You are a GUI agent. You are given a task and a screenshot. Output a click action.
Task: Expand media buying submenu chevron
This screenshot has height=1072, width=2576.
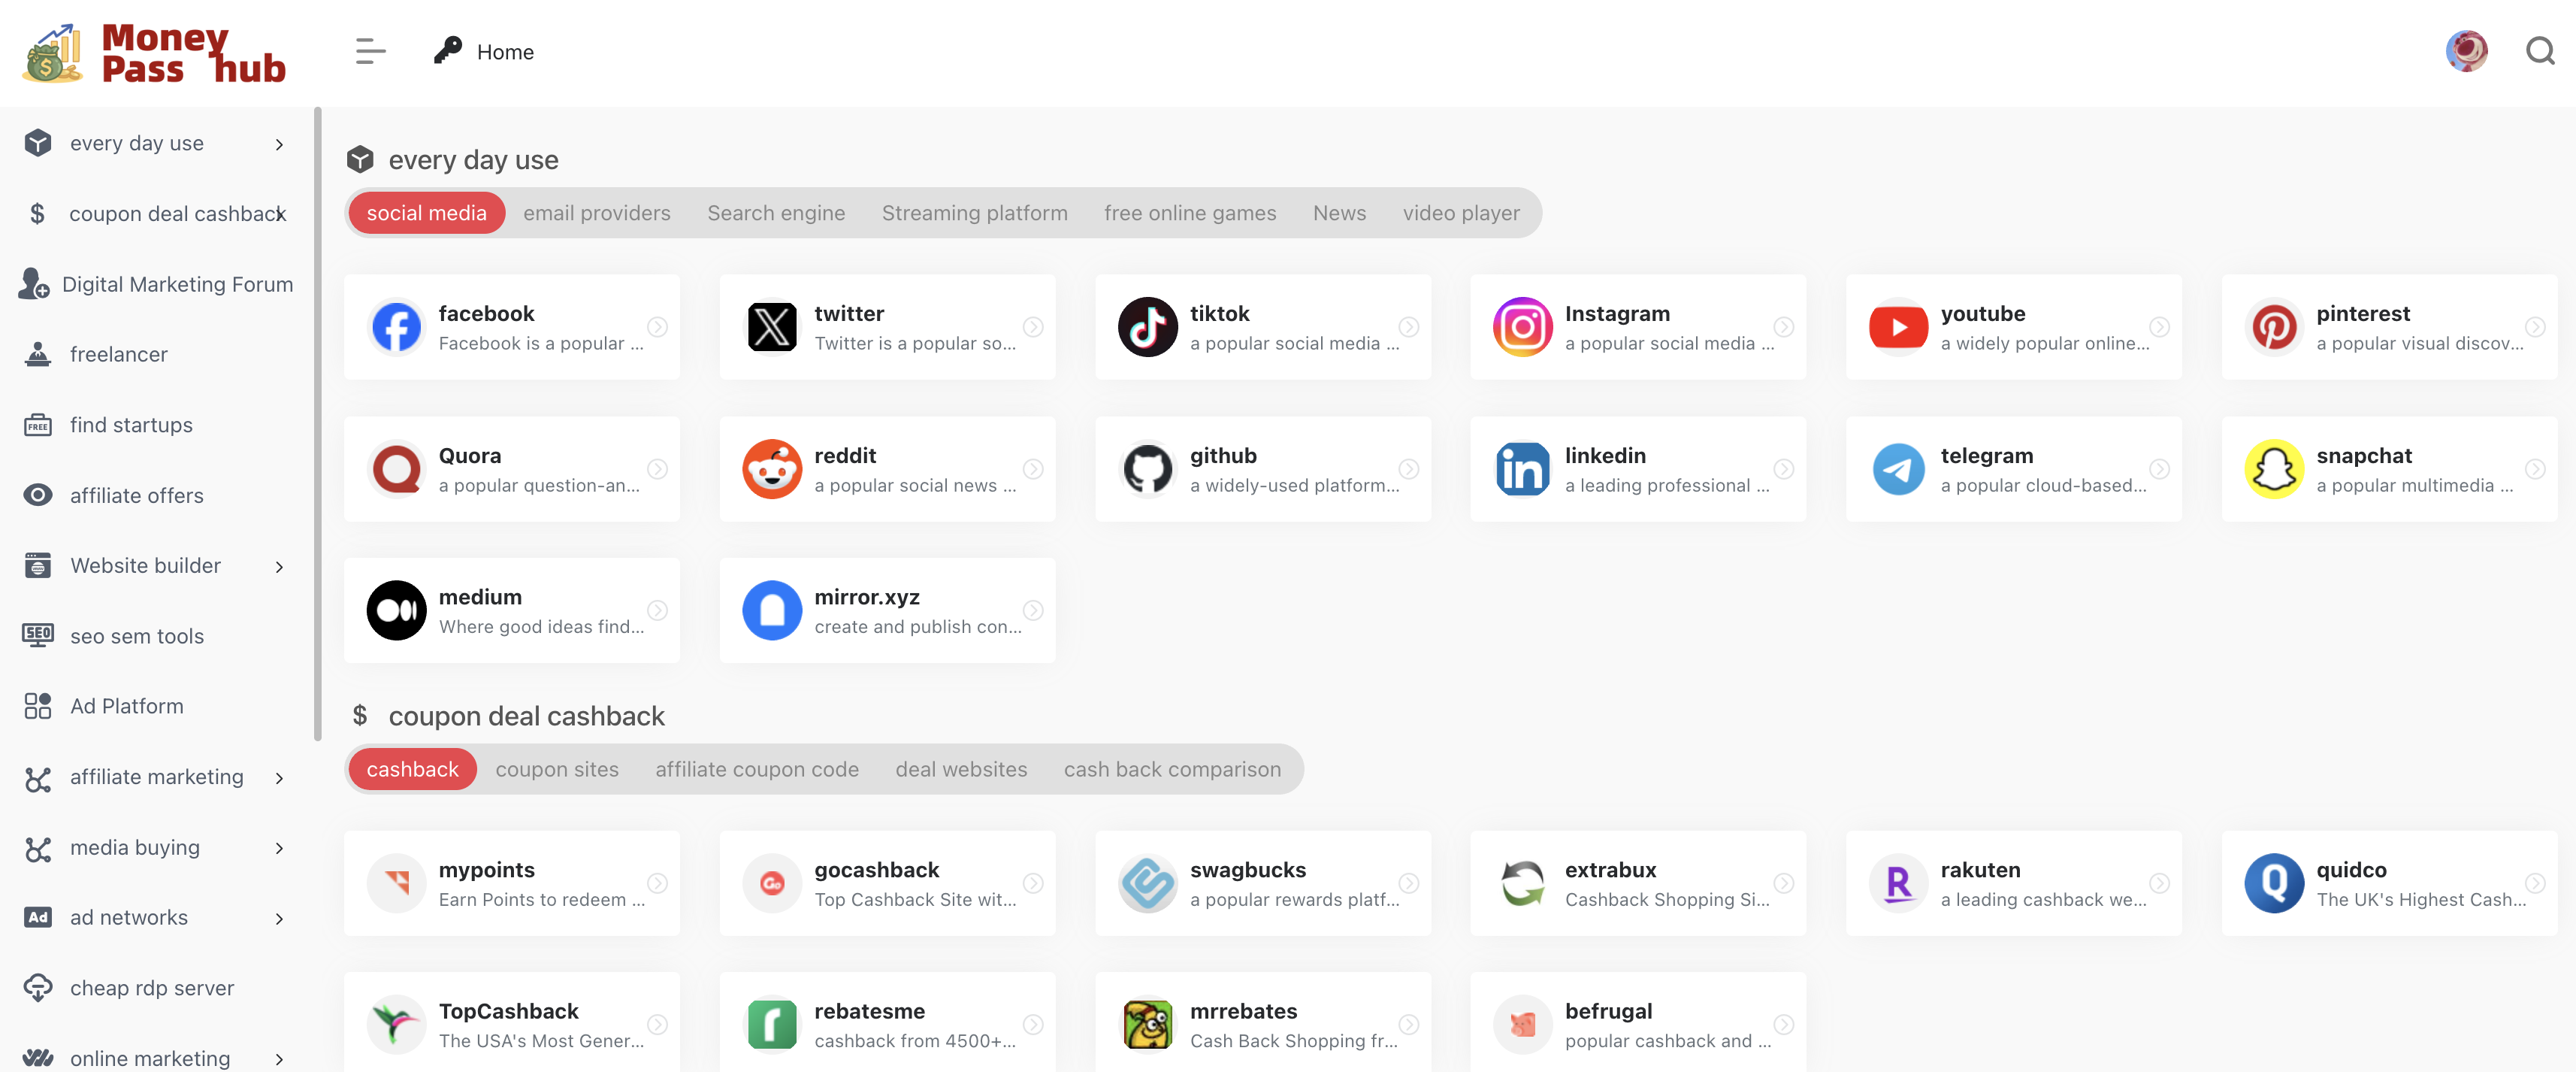click(279, 848)
